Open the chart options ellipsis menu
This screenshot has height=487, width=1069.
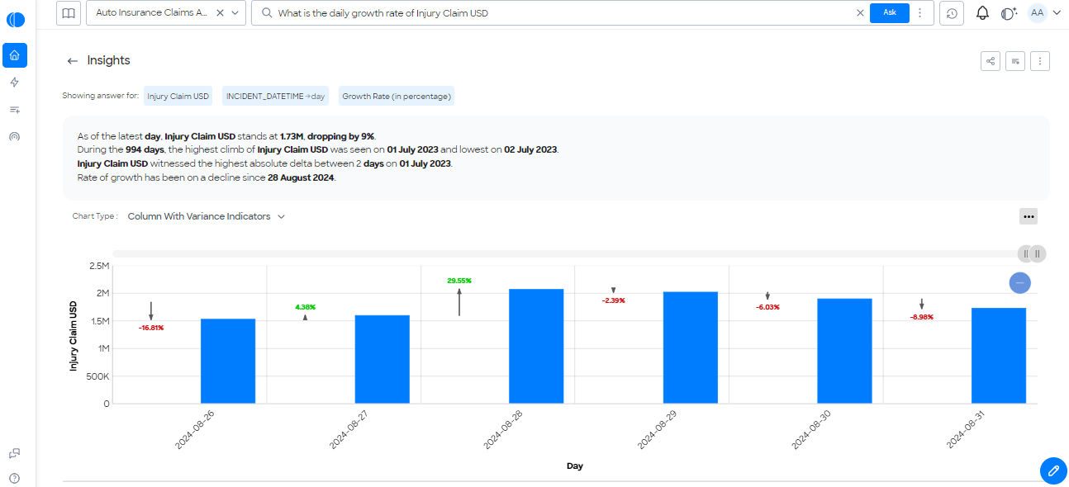1029,216
